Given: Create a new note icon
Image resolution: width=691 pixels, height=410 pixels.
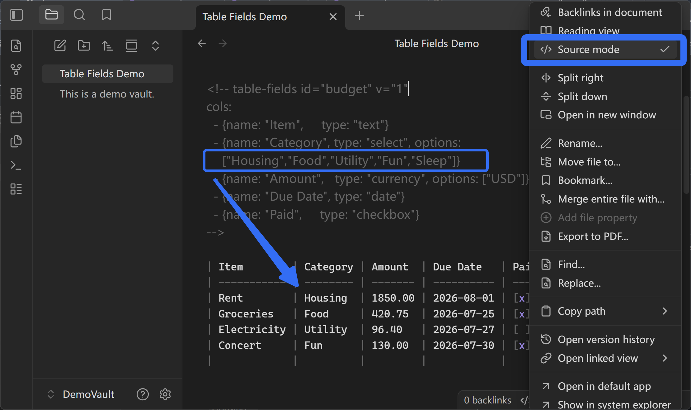Looking at the screenshot, I should pos(60,46).
